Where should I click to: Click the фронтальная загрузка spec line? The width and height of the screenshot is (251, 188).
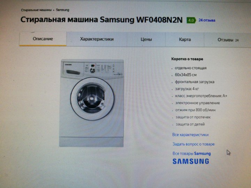pyautogui.click(x=195, y=82)
